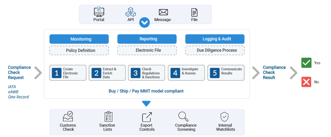The image size is (331, 137).
Task: Click the One Record text
Action: click(18, 97)
